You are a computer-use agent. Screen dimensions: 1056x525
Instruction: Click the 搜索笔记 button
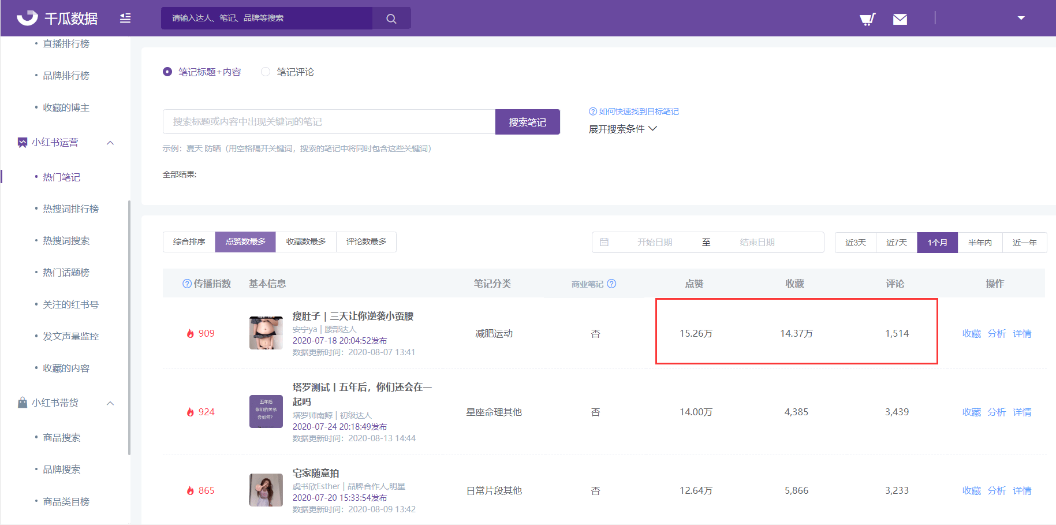(527, 122)
